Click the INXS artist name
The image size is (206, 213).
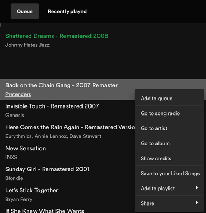(11, 157)
